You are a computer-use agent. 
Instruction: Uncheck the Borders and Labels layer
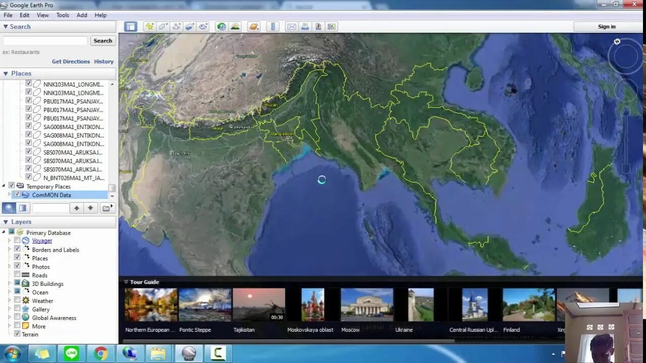17,249
